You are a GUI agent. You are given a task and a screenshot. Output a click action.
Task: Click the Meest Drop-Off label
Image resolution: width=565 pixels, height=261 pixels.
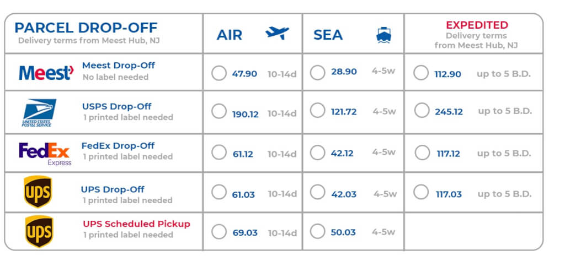tap(118, 66)
